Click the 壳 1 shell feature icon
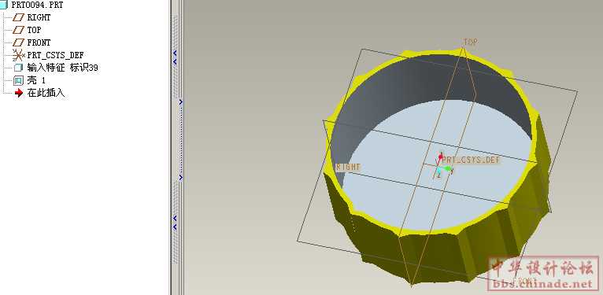Screen dimensions: 603x295 coord(18,81)
